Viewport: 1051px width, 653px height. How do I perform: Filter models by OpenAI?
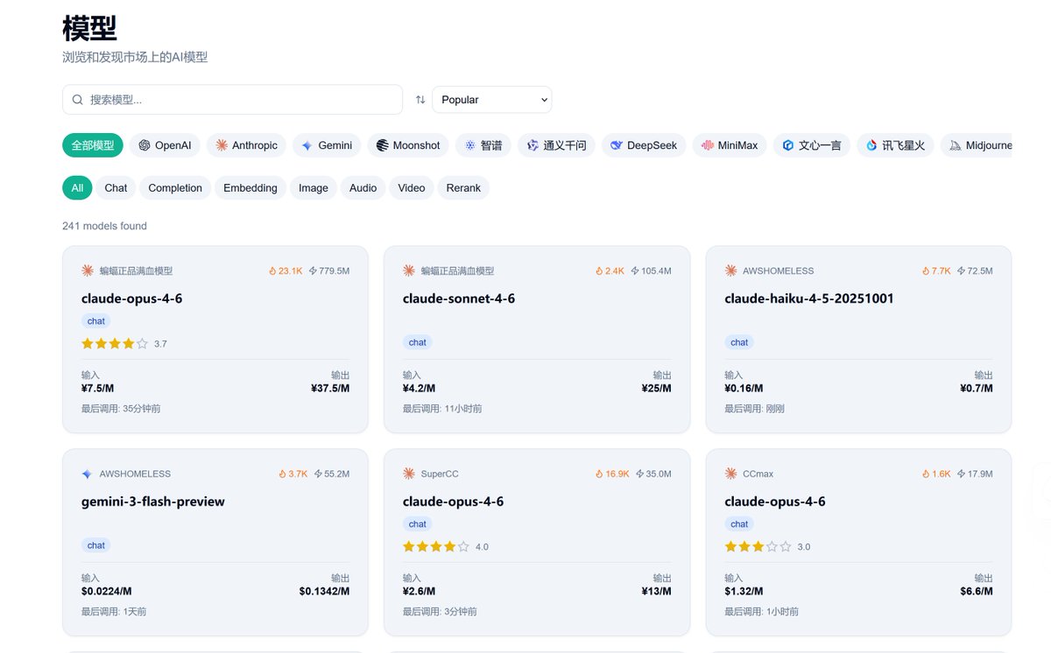point(165,145)
